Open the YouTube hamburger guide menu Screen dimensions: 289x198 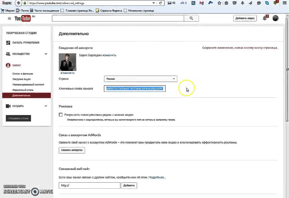(x=9, y=18)
